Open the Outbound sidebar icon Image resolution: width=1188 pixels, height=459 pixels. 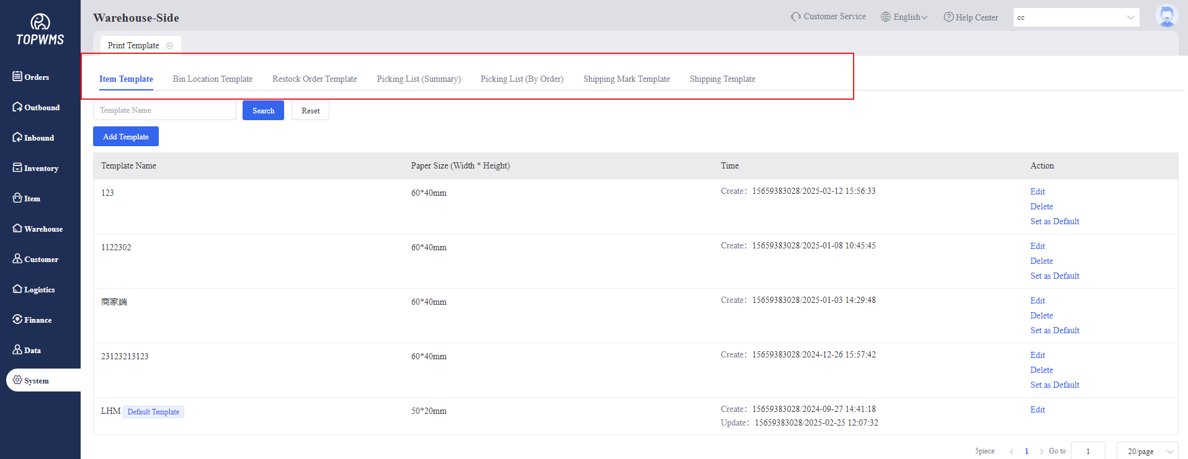[x=17, y=107]
